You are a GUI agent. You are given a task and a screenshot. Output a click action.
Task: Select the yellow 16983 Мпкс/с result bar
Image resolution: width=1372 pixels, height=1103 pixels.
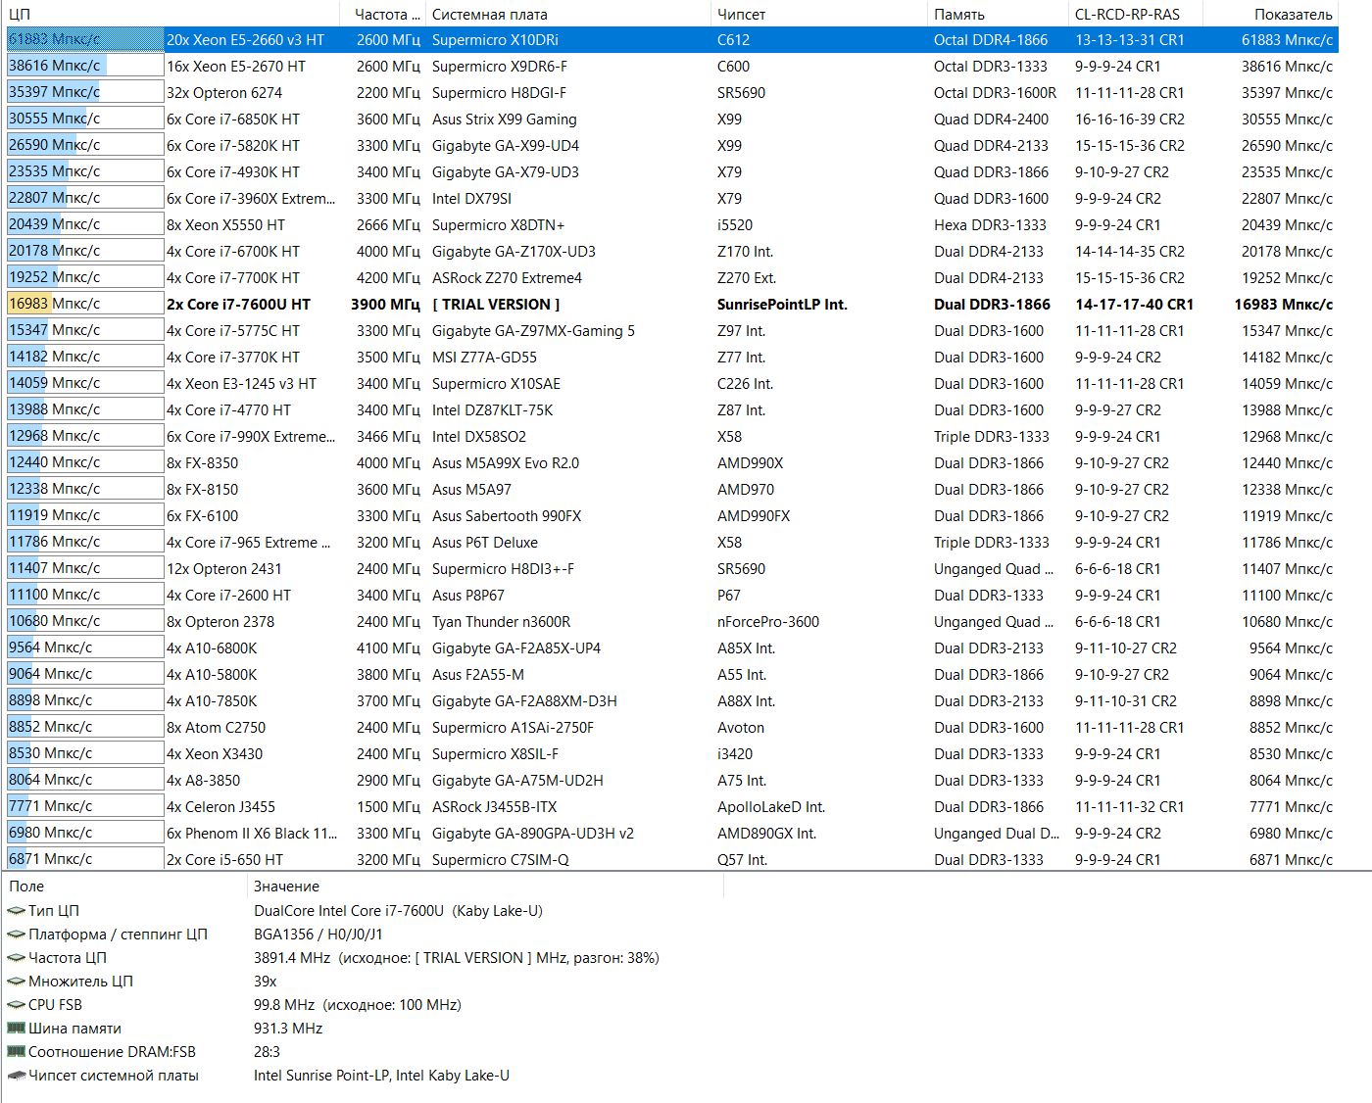tap(84, 304)
